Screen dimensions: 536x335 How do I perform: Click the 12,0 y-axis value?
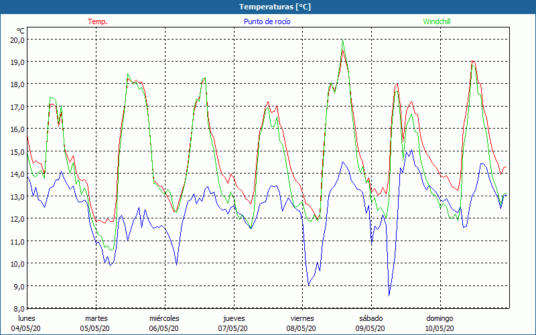click(18, 219)
